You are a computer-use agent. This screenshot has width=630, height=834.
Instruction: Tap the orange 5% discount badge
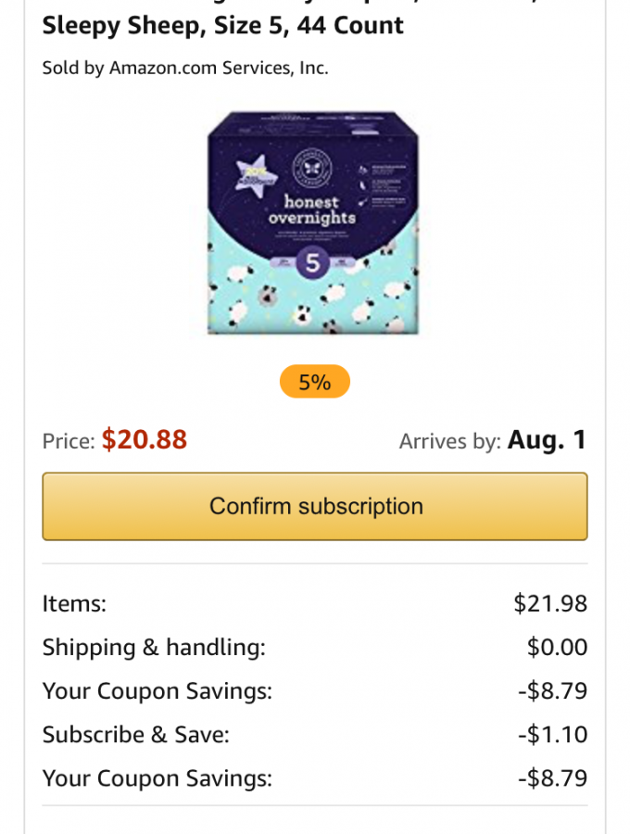click(314, 381)
